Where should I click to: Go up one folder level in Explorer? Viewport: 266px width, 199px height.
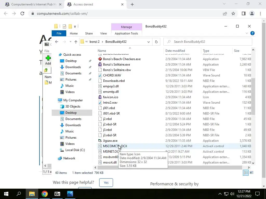(76, 42)
